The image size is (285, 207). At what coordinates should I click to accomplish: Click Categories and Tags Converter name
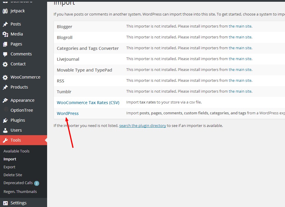click(x=88, y=48)
